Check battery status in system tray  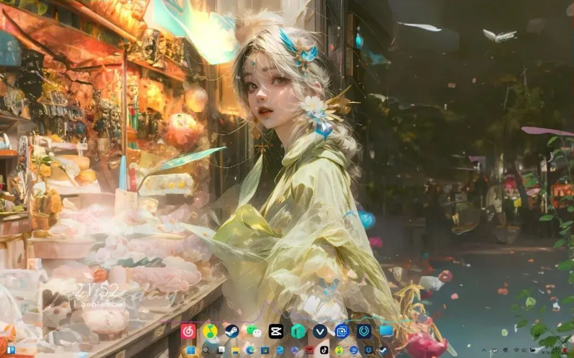point(533,351)
